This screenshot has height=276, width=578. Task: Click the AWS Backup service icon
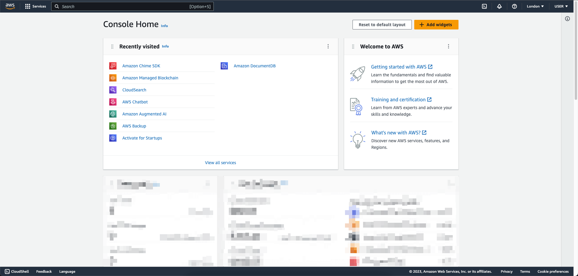[113, 126]
